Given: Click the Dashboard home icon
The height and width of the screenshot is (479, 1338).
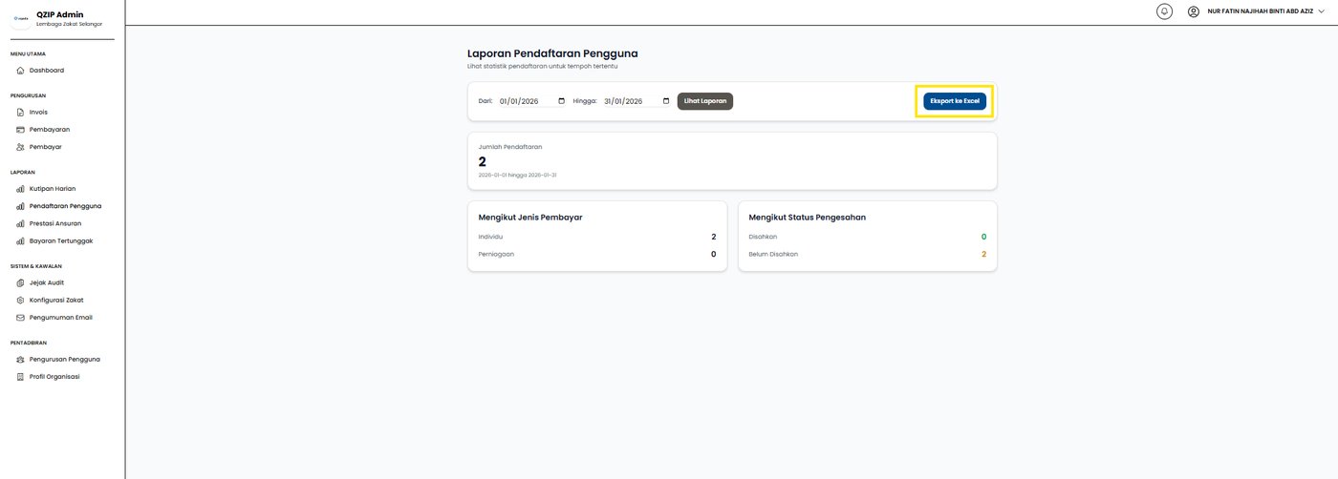Looking at the screenshot, I should pyautogui.click(x=20, y=71).
